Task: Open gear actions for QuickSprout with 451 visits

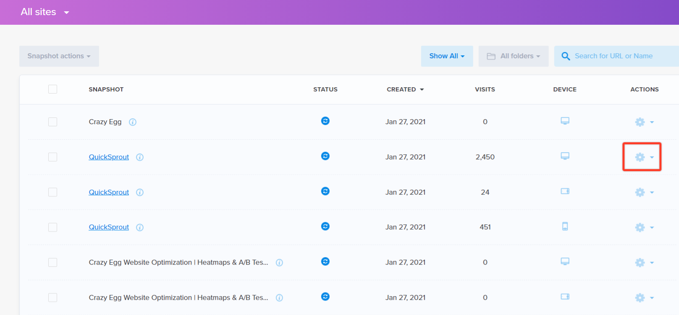Action: point(644,227)
